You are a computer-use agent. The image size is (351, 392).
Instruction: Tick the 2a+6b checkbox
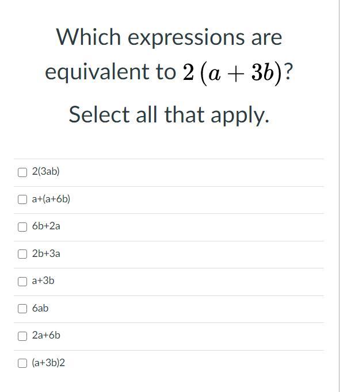[x=22, y=336]
